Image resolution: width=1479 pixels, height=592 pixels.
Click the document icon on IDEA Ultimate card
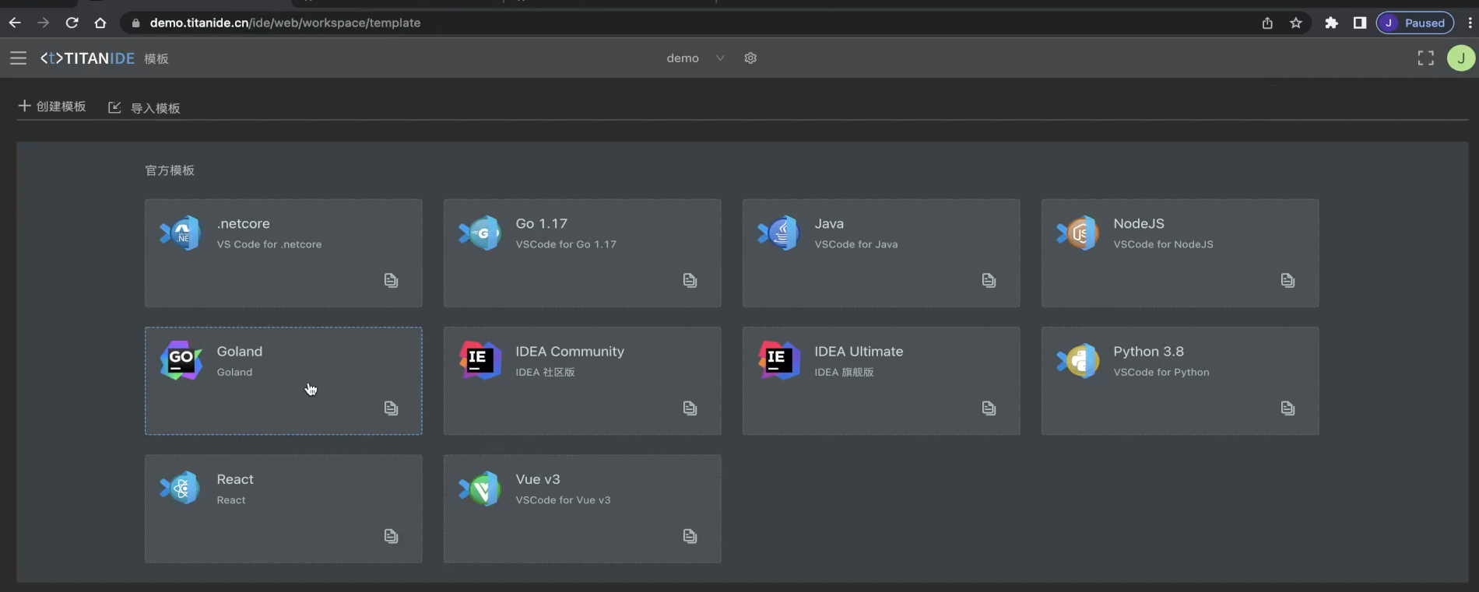pos(989,408)
